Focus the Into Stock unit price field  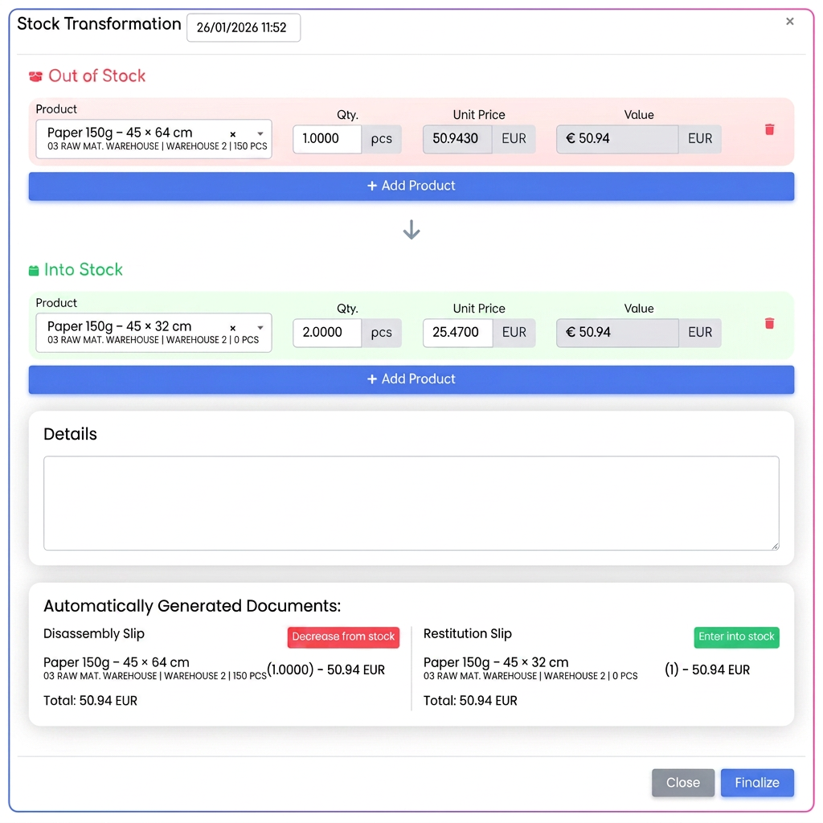(457, 333)
